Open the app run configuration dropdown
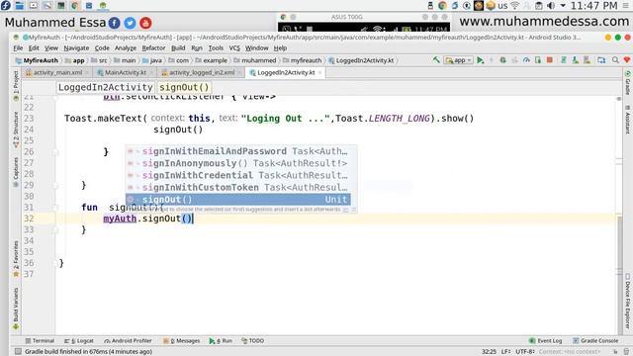The height and width of the screenshot is (356, 633). [x=458, y=60]
